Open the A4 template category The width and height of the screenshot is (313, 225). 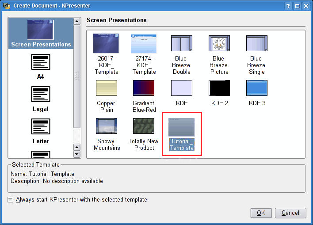pos(41,62)
